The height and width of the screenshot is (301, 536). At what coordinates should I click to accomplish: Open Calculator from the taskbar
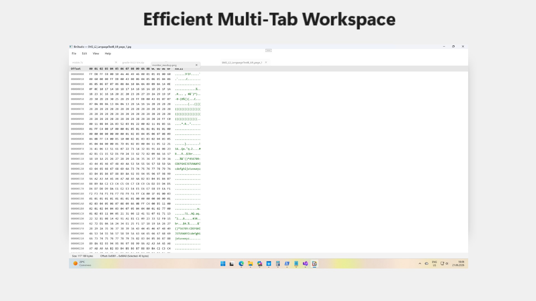(x=278, y=264)
